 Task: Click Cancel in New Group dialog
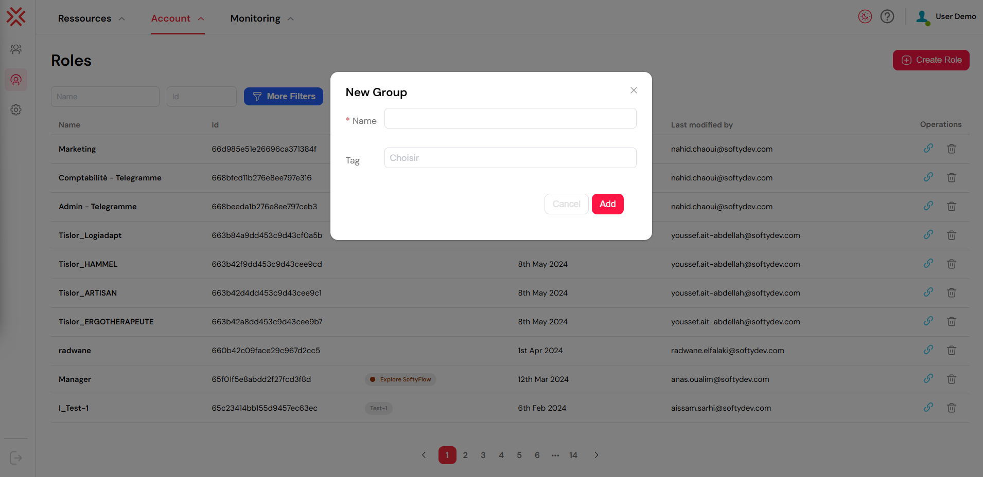[x=566, y=204]
